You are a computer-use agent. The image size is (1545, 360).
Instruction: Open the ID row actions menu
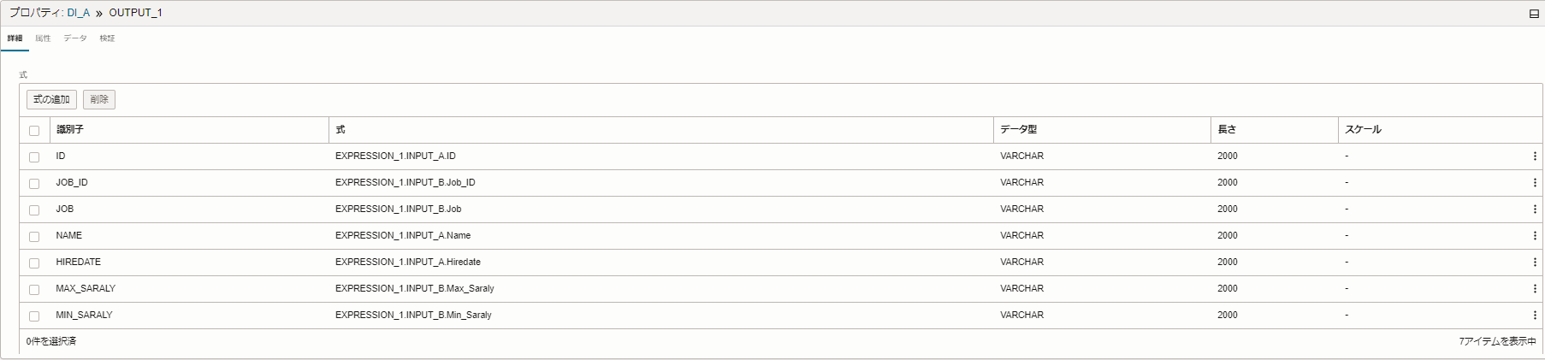click(1535, 156)
